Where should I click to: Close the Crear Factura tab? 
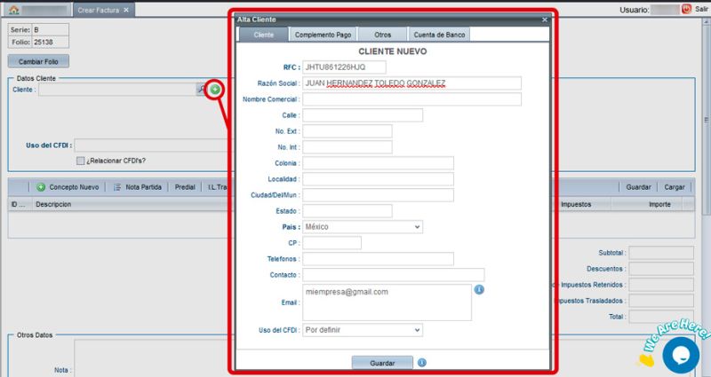(126, 10)
